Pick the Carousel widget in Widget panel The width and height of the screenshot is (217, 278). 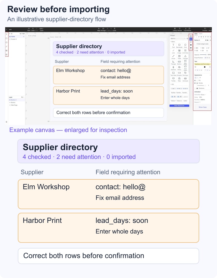pos(185,79)
